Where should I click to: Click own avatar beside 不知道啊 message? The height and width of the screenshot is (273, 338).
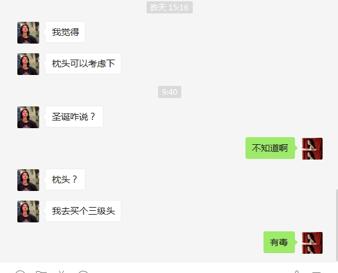[x=312, y=149]
